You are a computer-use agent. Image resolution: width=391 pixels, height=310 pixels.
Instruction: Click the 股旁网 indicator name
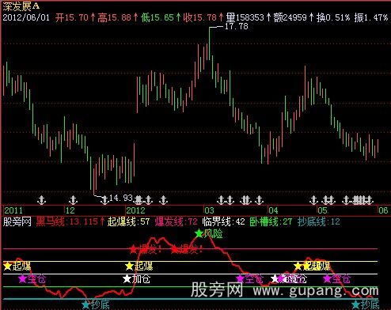pyautogui.click(x=17, y=221)
